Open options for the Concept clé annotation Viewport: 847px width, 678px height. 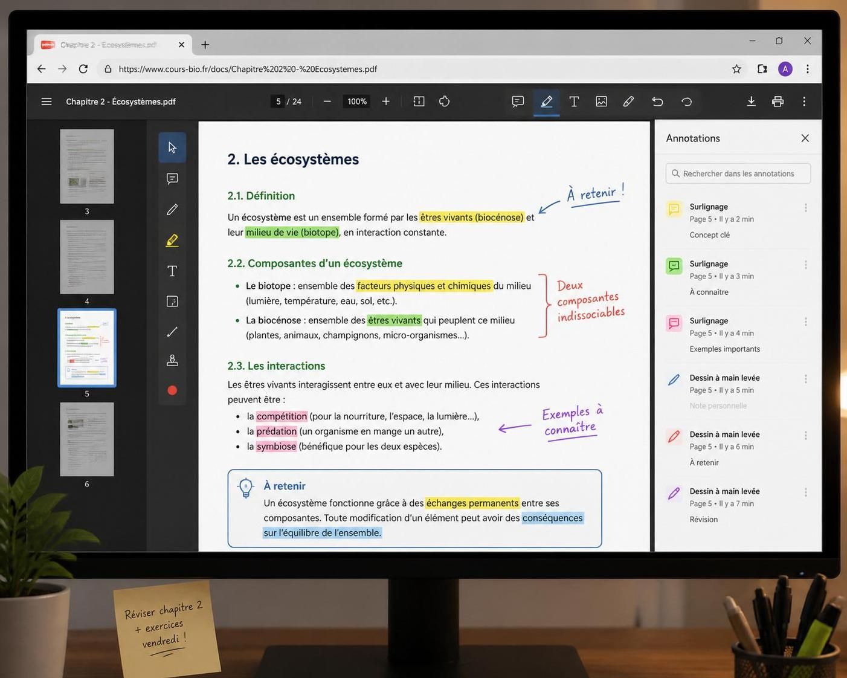805,207
